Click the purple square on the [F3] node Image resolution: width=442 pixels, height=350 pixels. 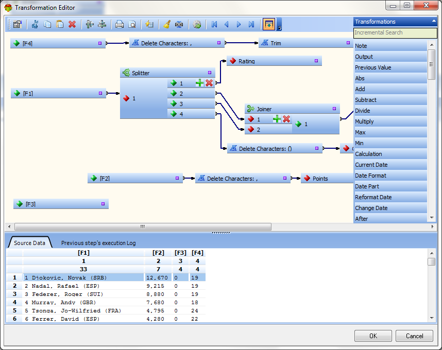(103, 204)
